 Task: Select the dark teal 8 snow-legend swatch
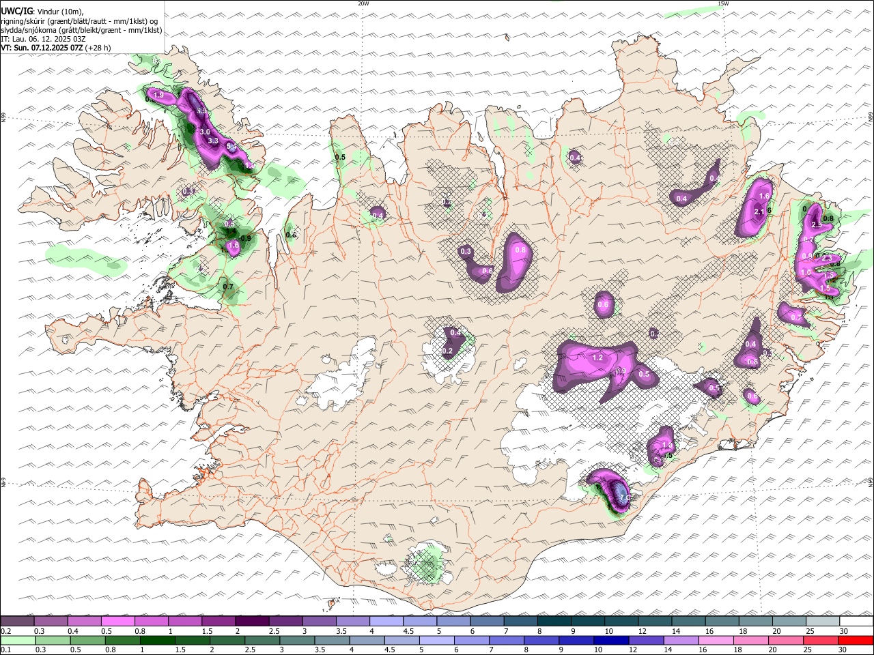[x=554, y=621]
